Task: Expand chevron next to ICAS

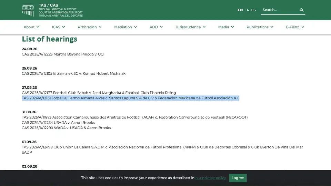Action: (63, 27)
